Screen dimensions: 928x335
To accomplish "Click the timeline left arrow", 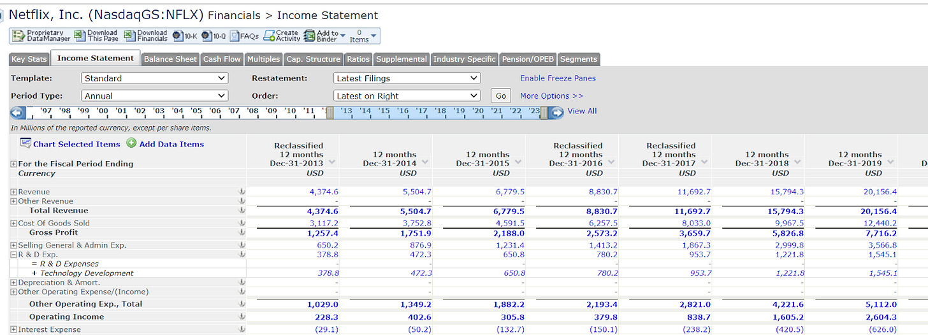I will point(18,113).
